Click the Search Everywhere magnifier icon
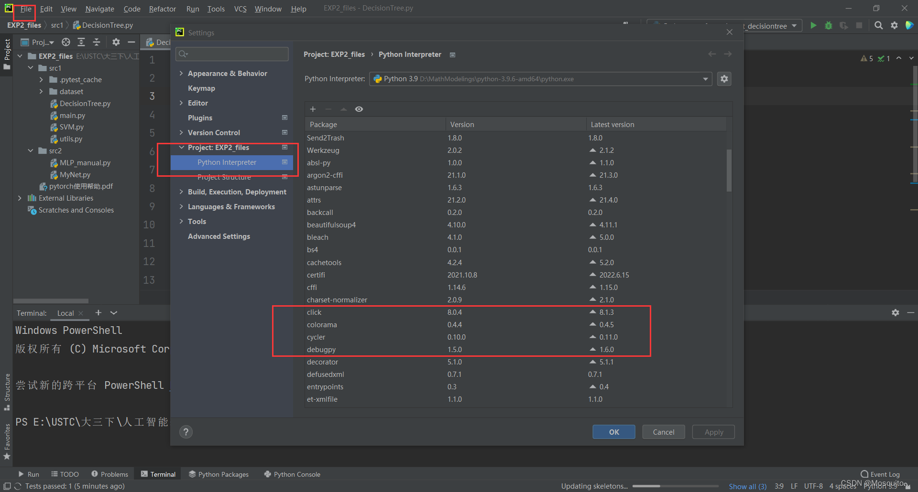 [x=879, y=25]
